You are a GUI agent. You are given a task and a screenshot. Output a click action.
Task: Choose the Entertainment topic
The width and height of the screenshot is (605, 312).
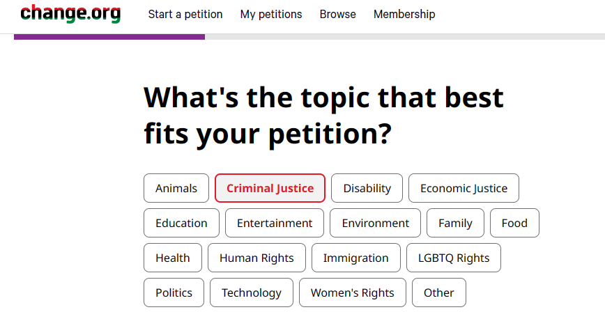click(x=275, y=223)
